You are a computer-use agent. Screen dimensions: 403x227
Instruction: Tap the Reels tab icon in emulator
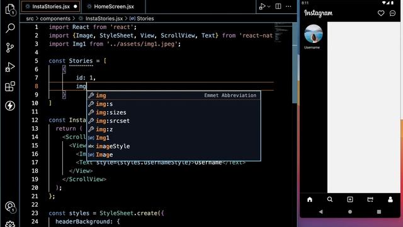pos(370,199)
